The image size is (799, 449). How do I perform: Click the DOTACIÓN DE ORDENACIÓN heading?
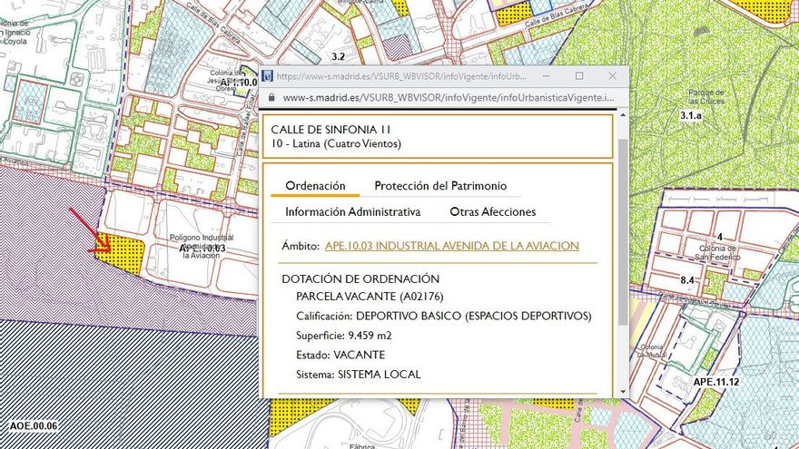click(360, 279)
